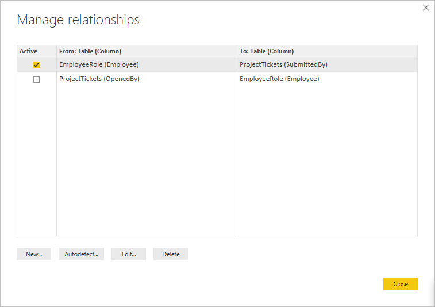Image resolution: width=435 pixels, height=307 pixels.
Task: Click empty area of the From column
Action: pos(147,161)
